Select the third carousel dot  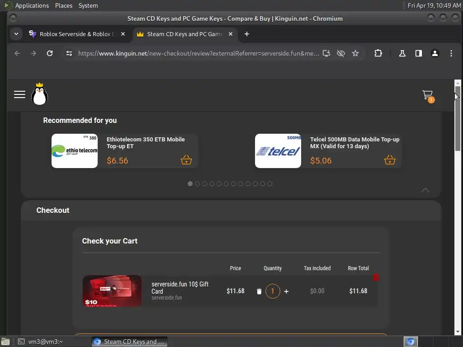click(205, 183)
